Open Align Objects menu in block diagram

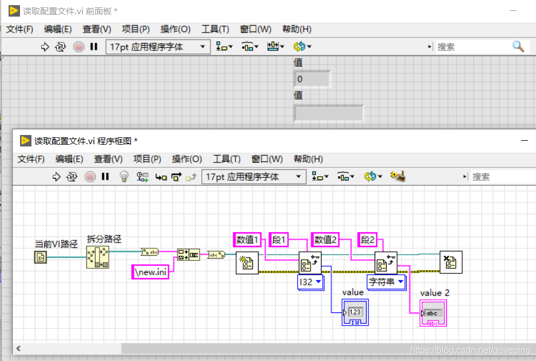click(320, 176)
